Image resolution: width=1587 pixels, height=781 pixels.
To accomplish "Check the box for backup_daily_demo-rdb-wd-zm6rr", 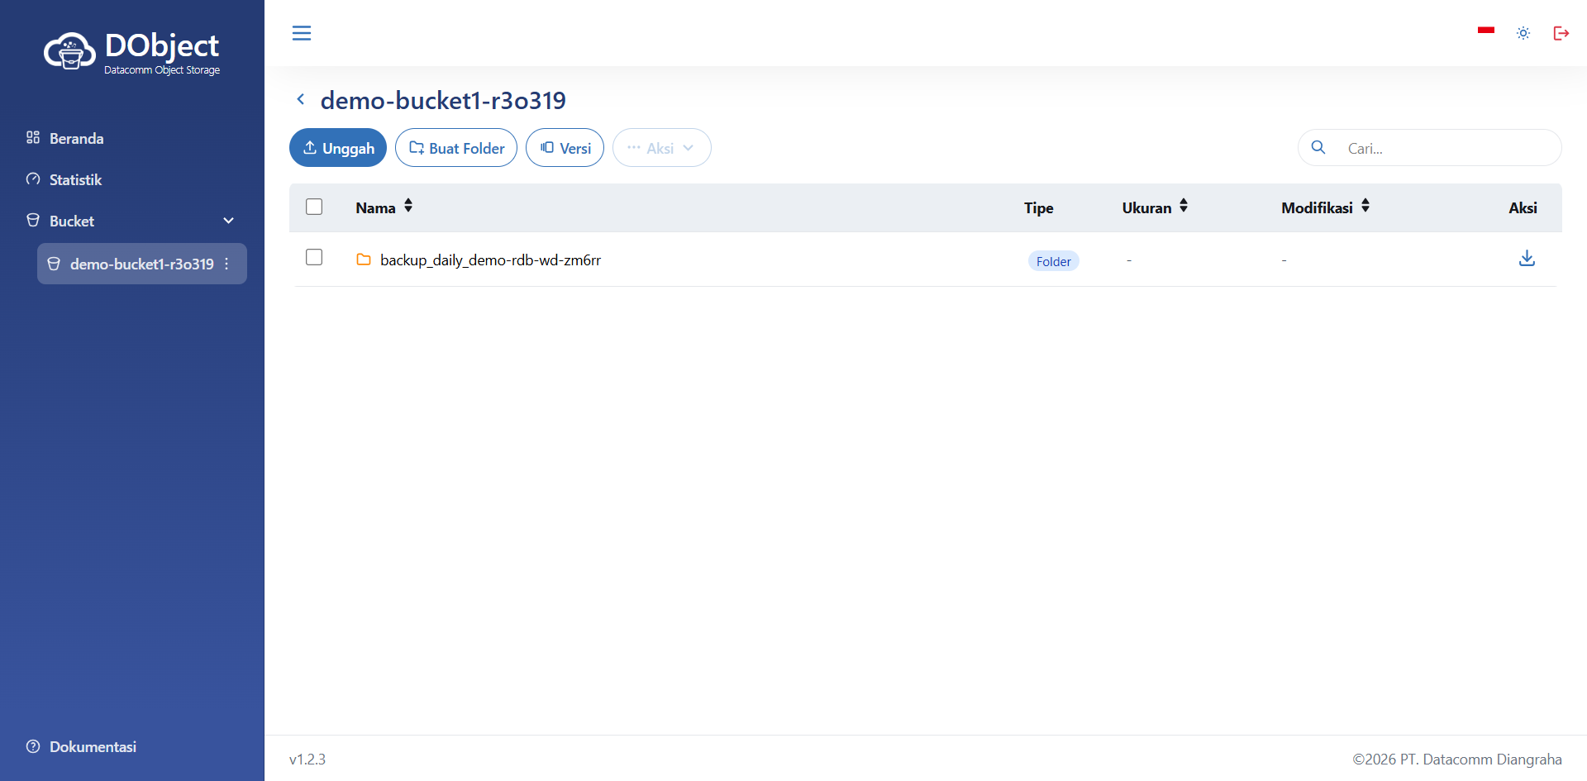I will [x=314, y=258].
